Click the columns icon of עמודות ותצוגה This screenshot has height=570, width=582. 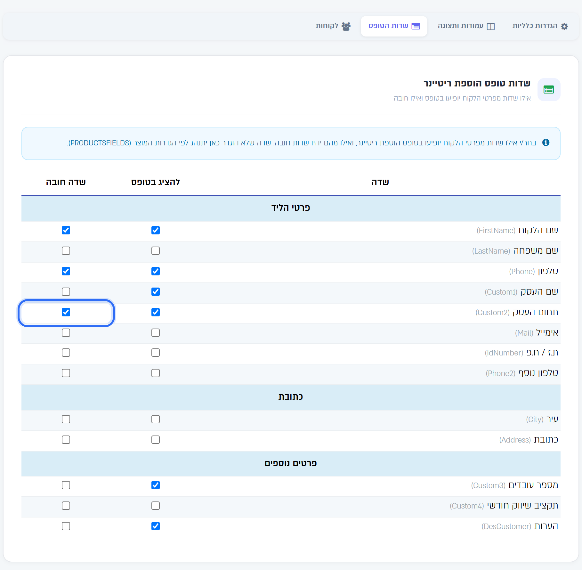point(490,26)
